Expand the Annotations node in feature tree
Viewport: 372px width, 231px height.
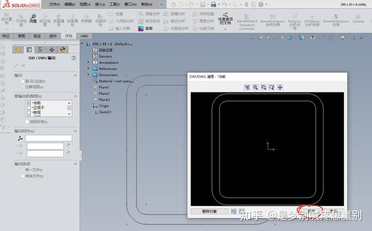tap(88, 62)
